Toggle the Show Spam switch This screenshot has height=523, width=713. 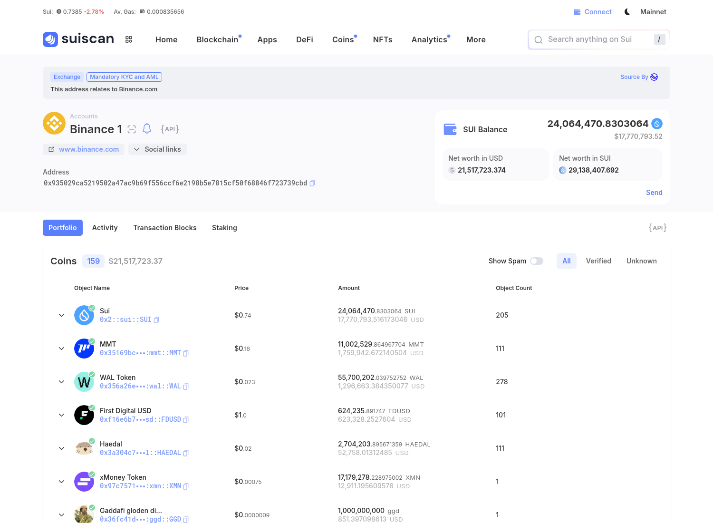[x=537, y=261]
